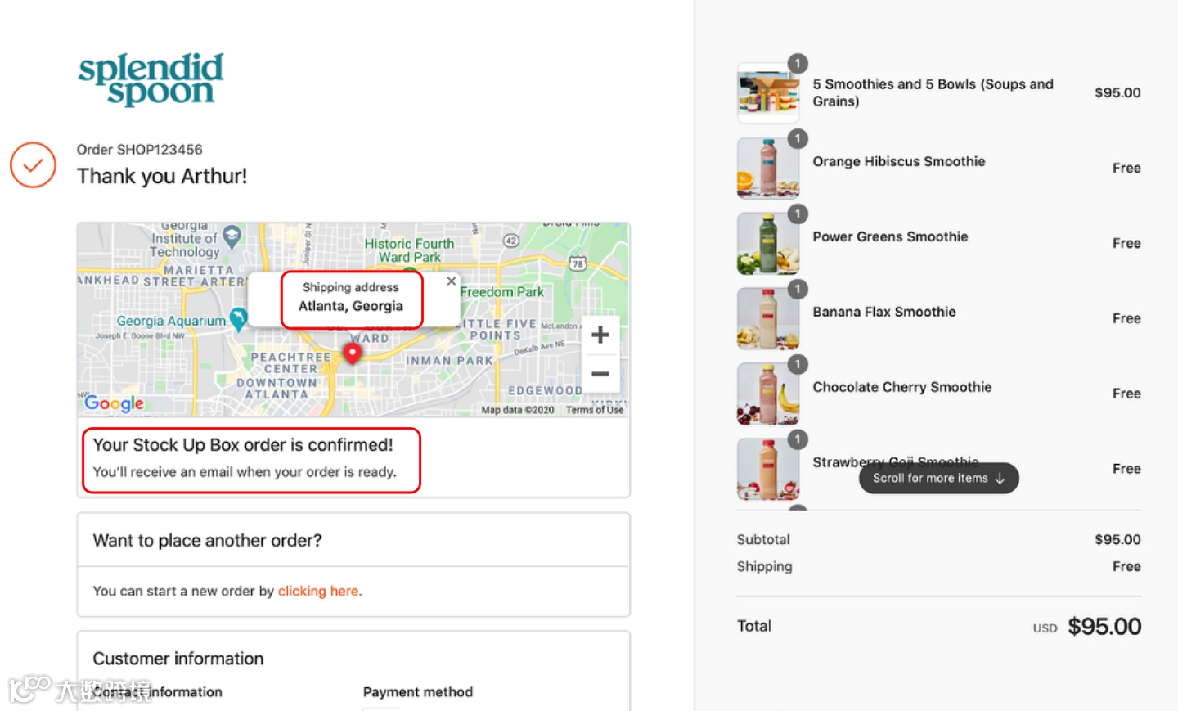Click the 'Thank you Arthur!' heading
The image size is (1178, 711).
162,176
